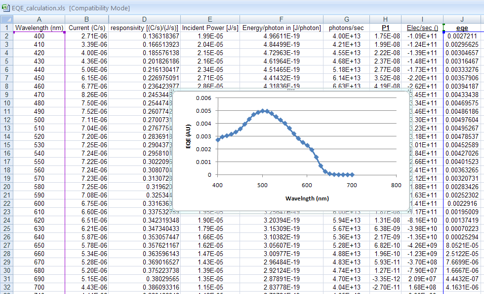Viewport: 484px width, 294px height.
Task: Select the cell containing 4.96611E-19
Action: tap(281, 36)
